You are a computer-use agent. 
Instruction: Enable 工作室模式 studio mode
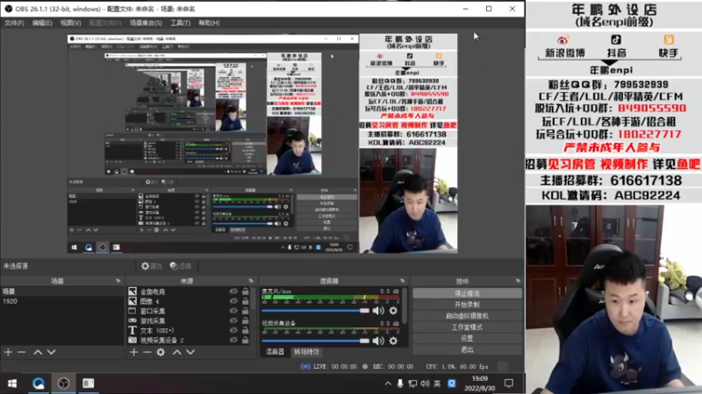(x=467, y=327)
